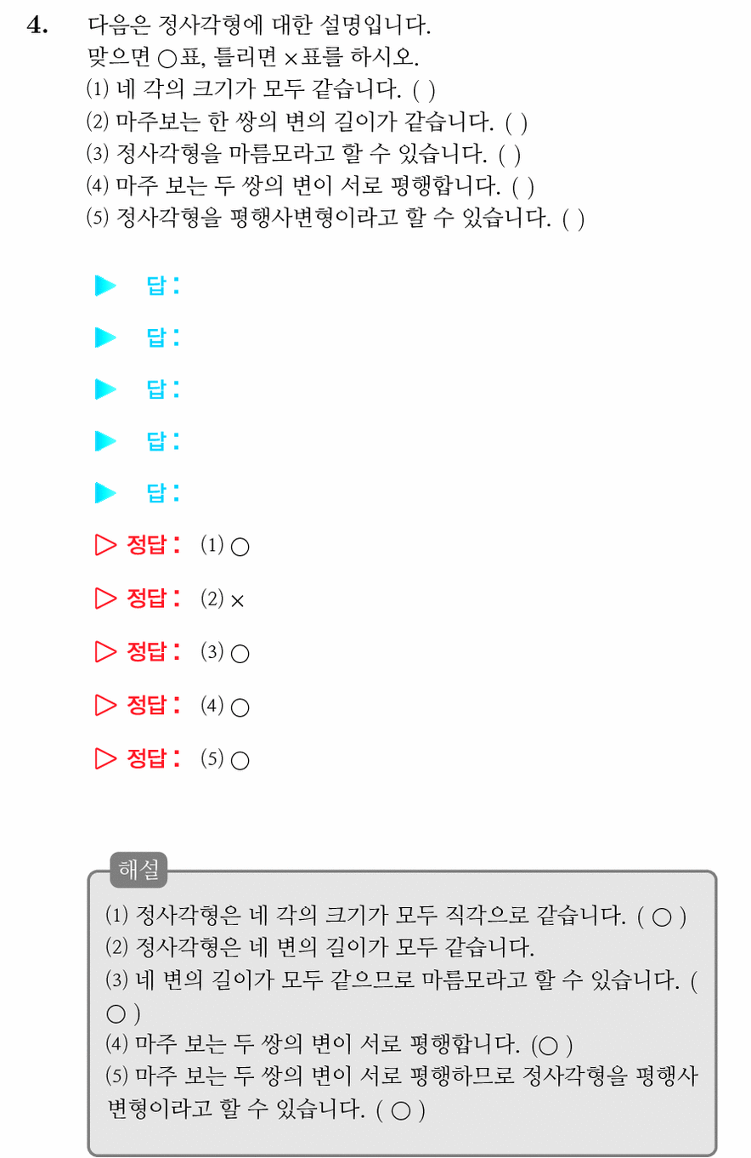Click the fourth cyan answer arrow icon
This screenshot has width=751, height=1158.
click(105, 441)
